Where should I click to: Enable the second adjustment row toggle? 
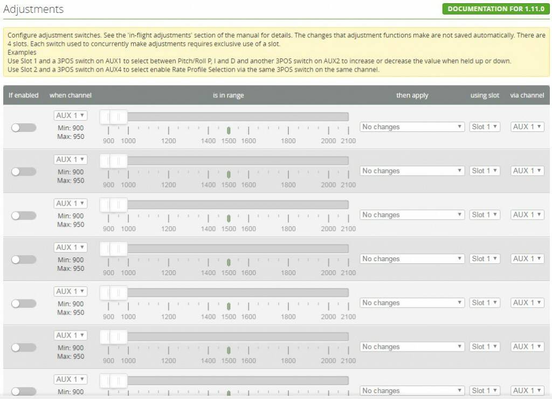24,172
